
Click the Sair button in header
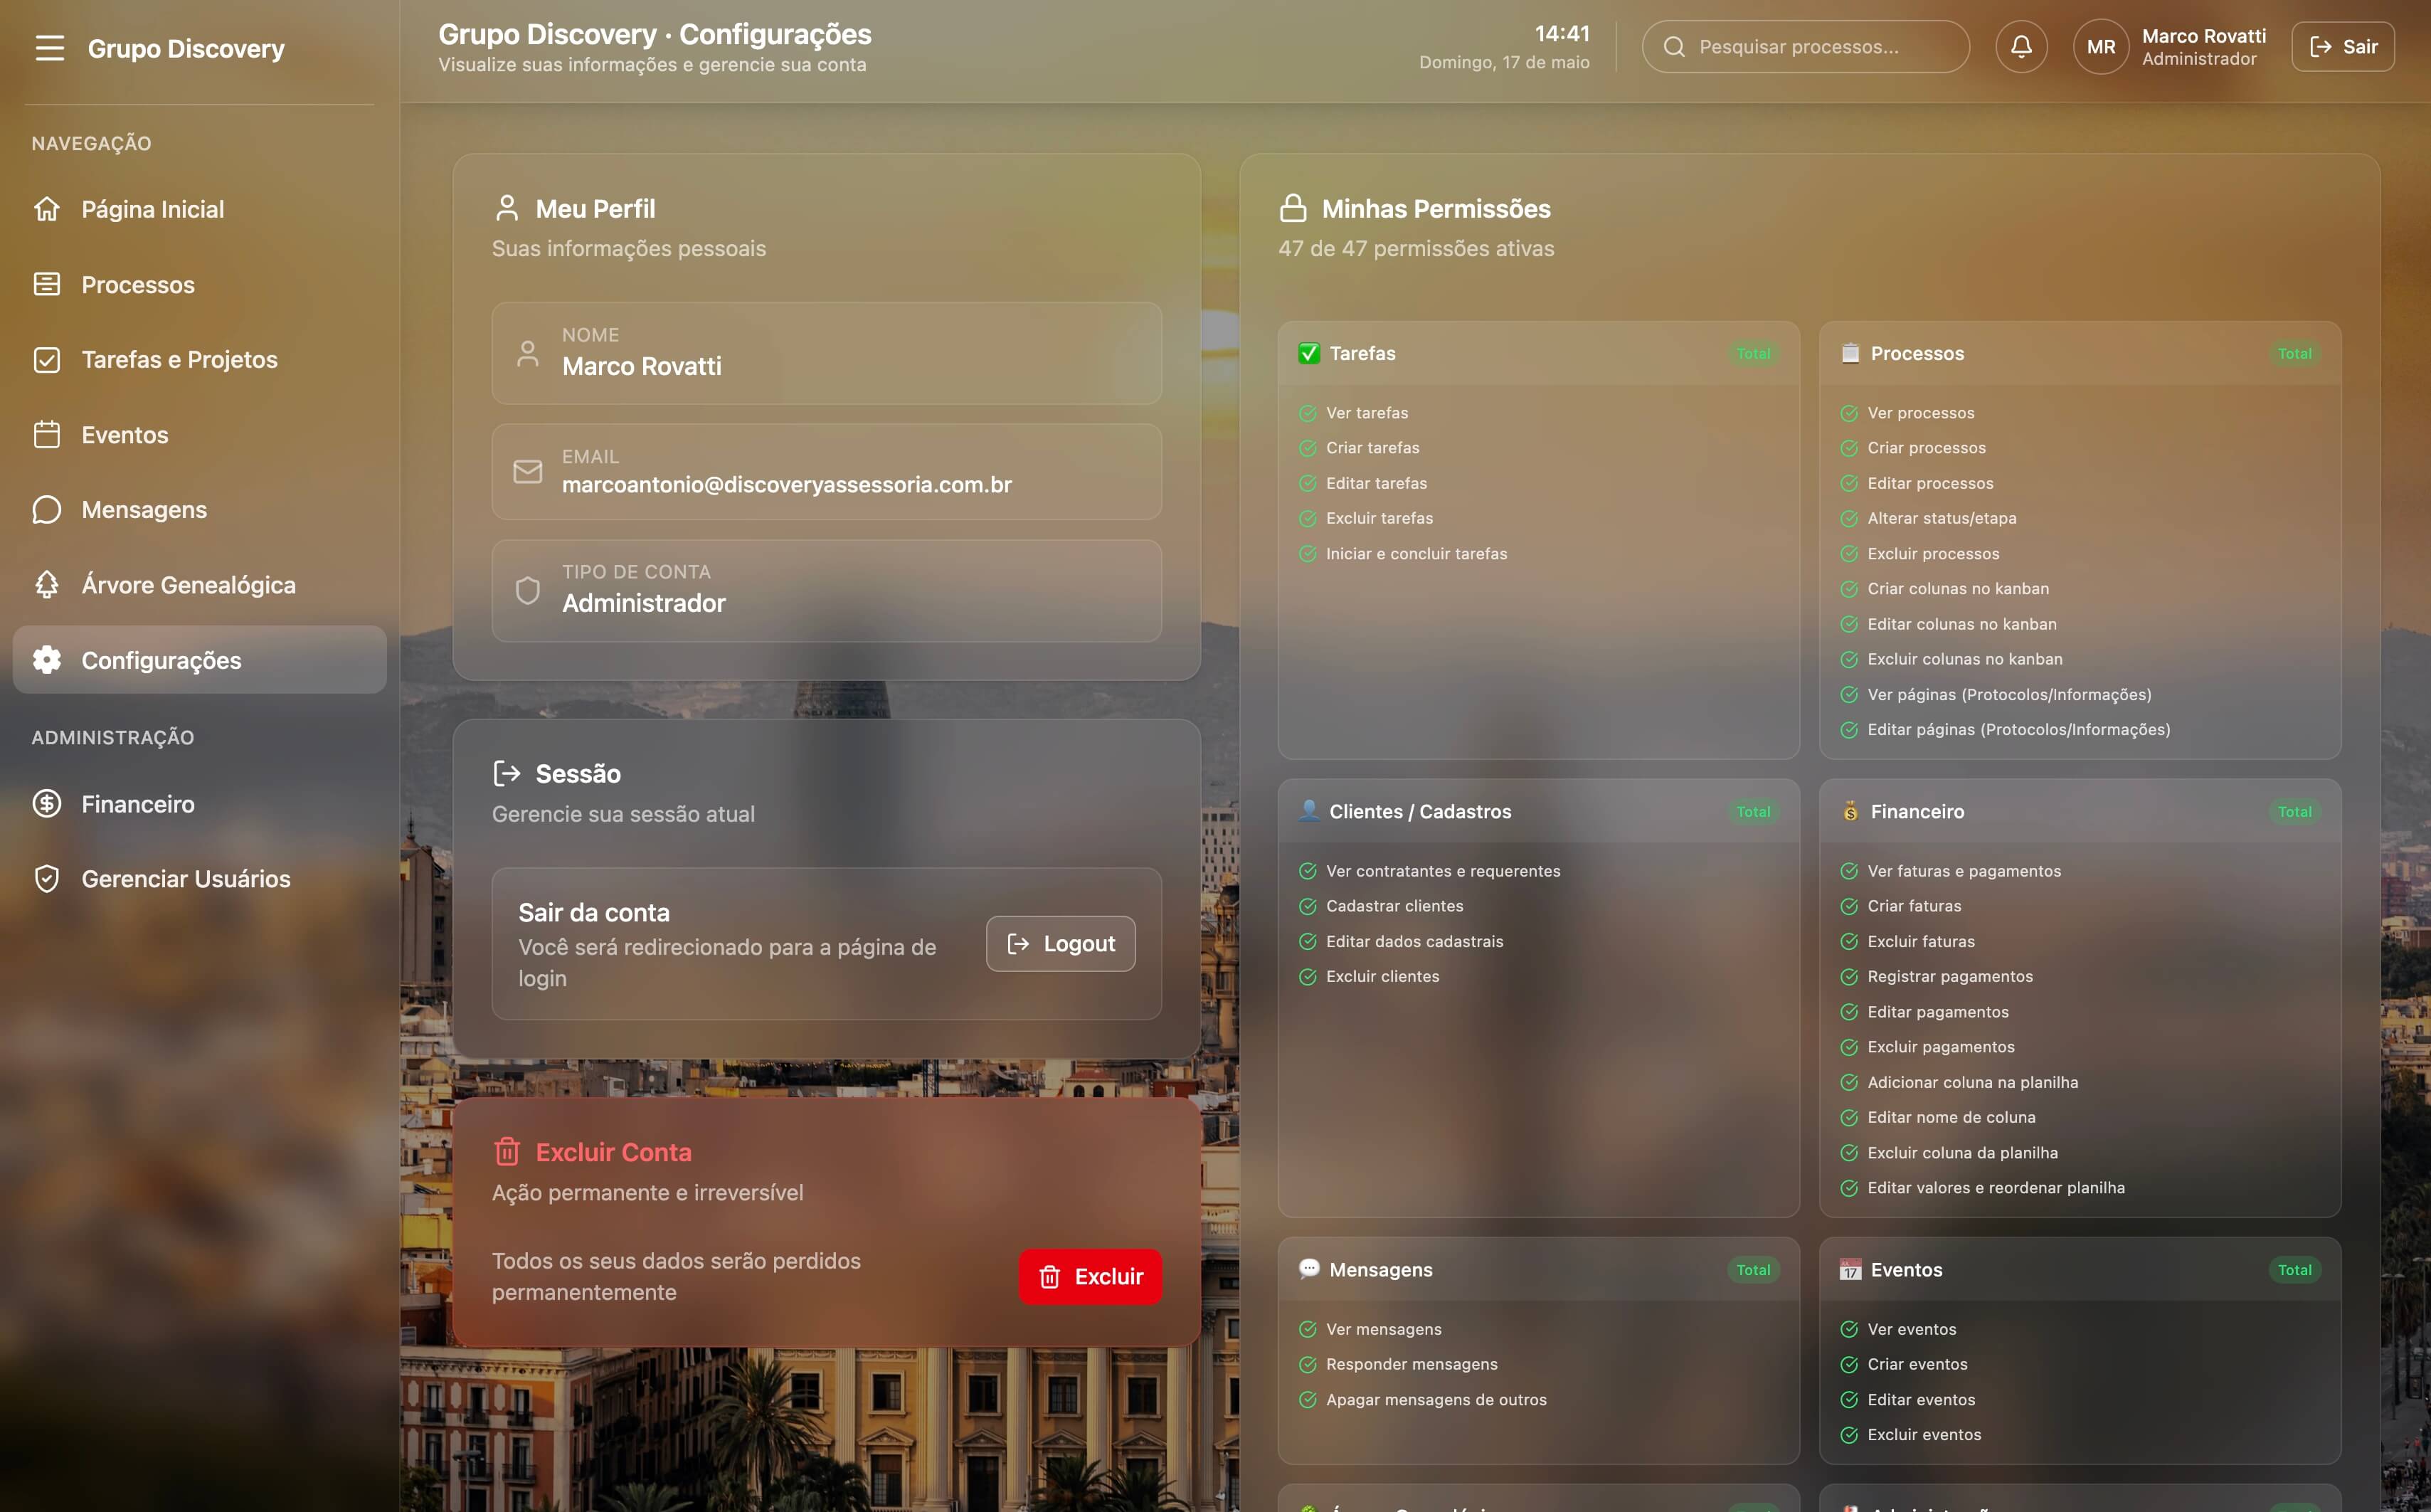pyautogui.click(x=2342, y=46)
